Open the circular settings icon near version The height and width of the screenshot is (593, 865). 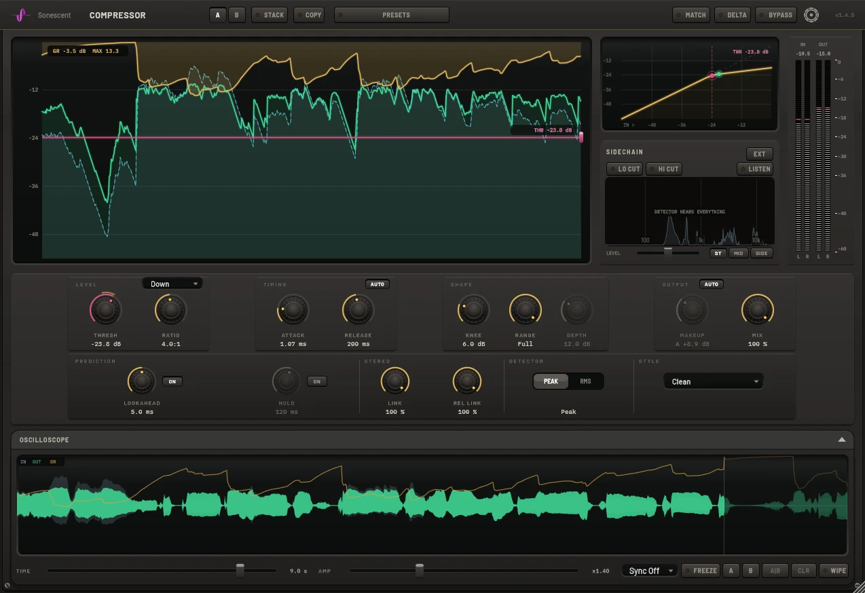click(811, 15)
